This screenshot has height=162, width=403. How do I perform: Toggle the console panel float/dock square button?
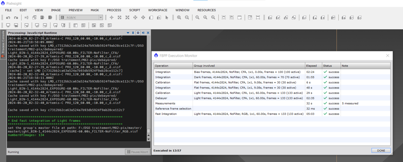click(x=138, y=33)
